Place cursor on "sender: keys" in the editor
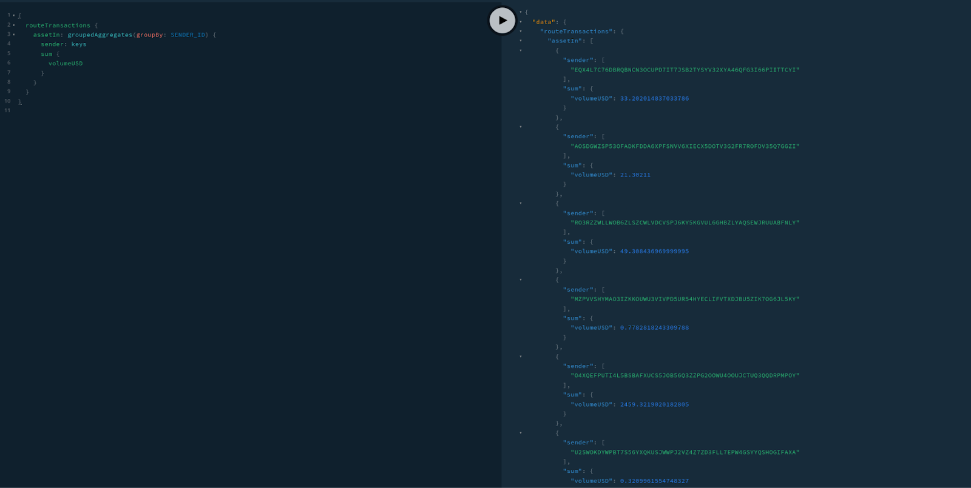Viewport: 971px width, 488px height. pos(63,44)
